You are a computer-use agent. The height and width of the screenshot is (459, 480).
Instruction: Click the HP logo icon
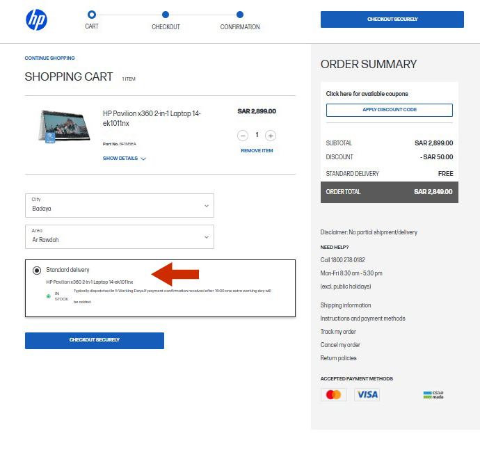click(x=36, y=20)
